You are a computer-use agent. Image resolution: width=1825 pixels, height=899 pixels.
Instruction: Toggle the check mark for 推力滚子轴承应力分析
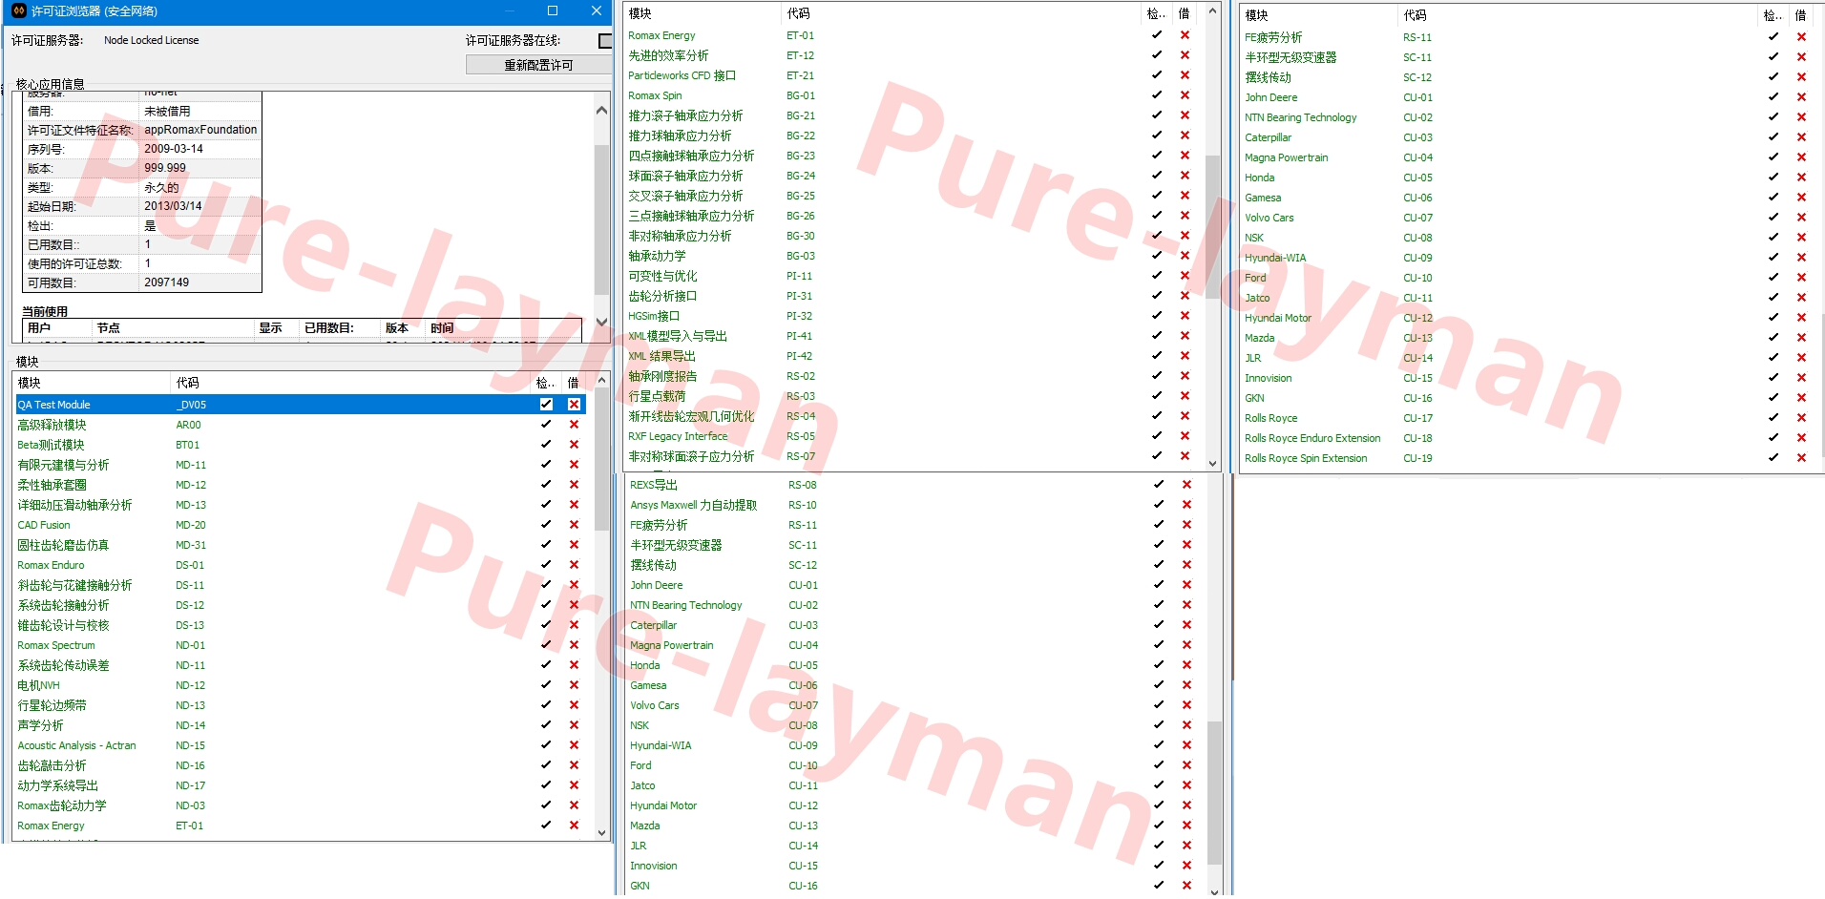click(1157, 115)
